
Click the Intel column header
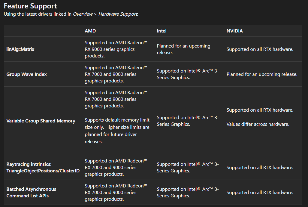click(162, 31)
